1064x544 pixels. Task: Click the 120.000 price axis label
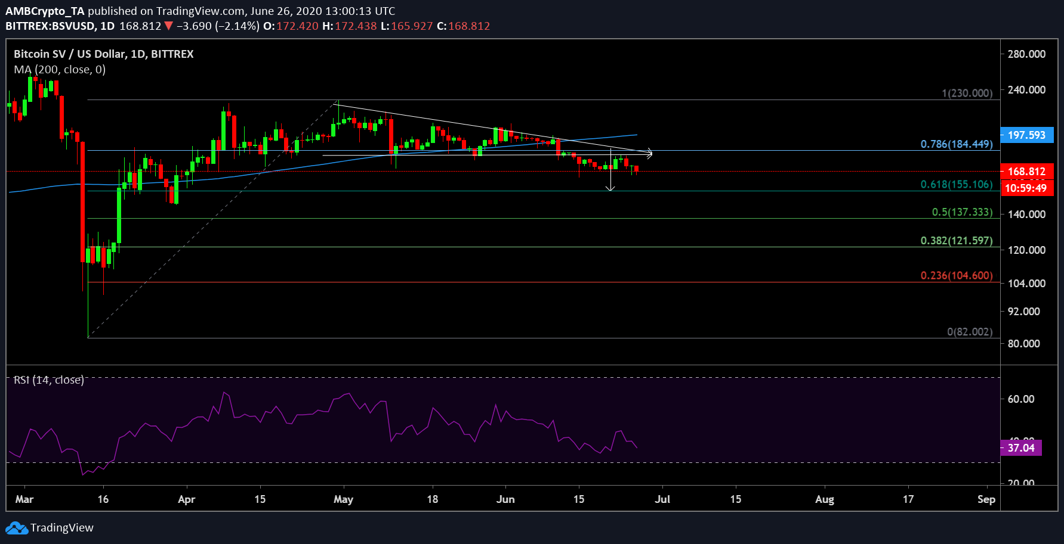pyautogui.click(x=1026, y=250)
